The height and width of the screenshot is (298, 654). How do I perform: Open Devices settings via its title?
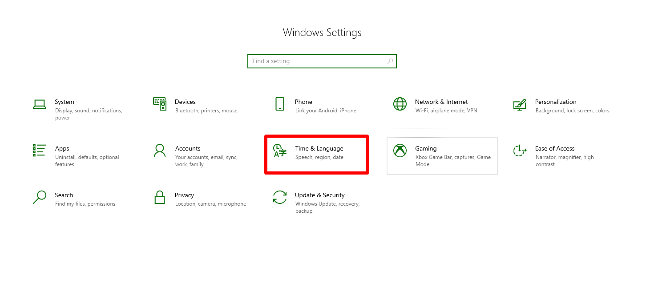pos(185,102)
